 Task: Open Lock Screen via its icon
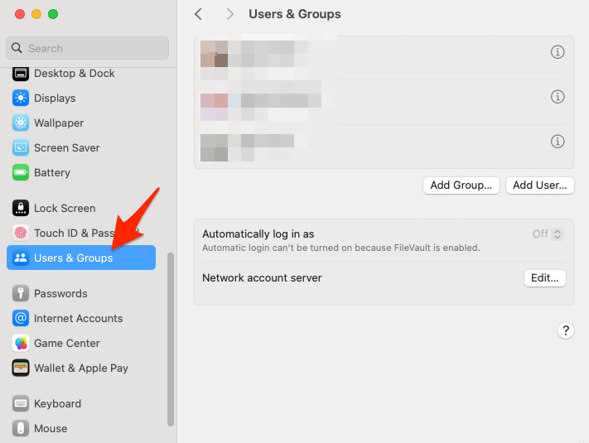pos(21,209)
